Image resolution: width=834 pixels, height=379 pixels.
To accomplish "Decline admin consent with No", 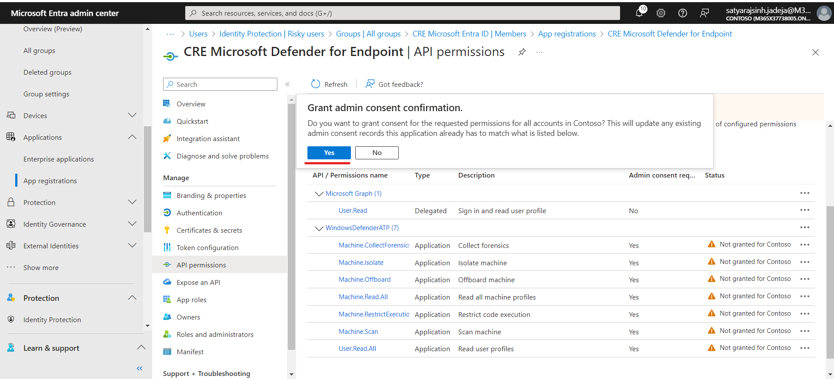I will (x=377, y=153).
